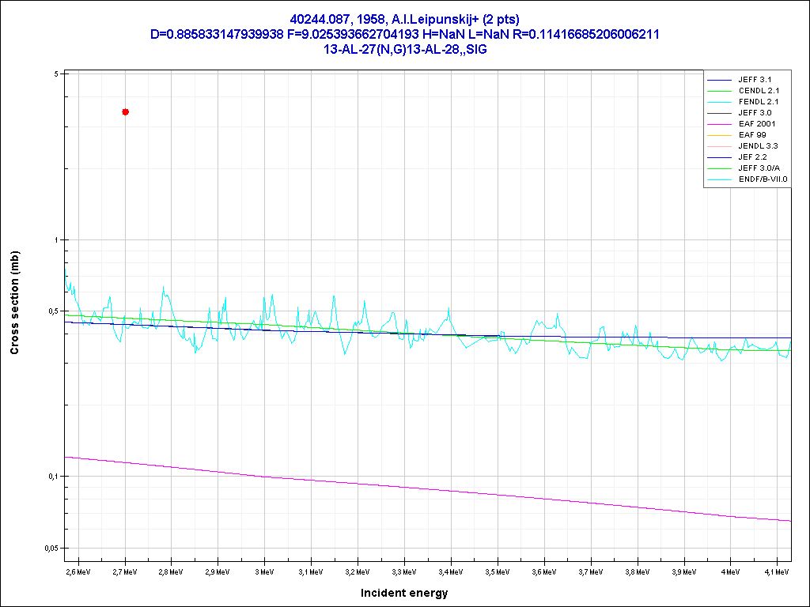Click the magenta EAF 2001 legend line
Screen dimensions: 810x607
[x=719, y=124]
